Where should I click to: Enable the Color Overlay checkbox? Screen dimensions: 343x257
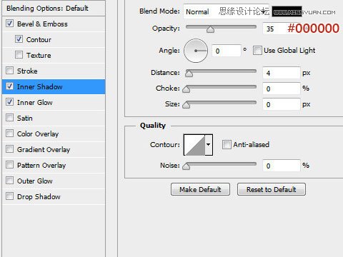point(9,133)
